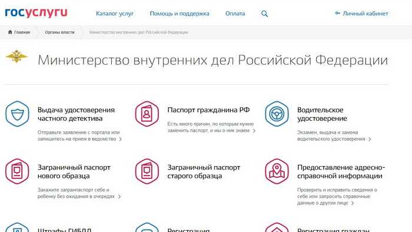Image resolution: width=412 pixels, height=232 pixels.
Task: Open Водительское удостоверение service
Action: click(x=322, y=114)
